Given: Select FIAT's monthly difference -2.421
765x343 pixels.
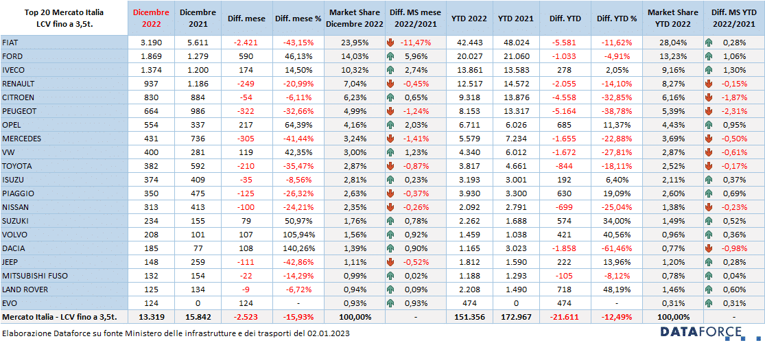Looking at the screenshot, I should click(246, 42).
